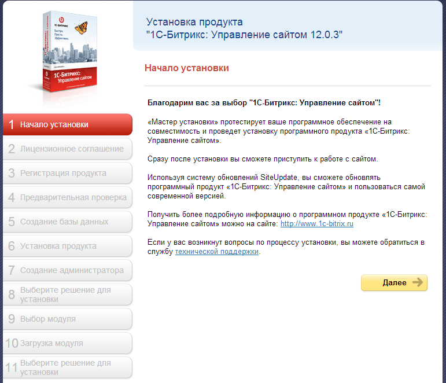Select step 2 Лицензионное соглашение

pos(68,149)
